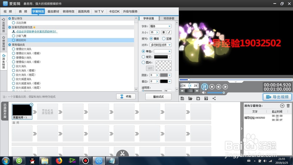Open the 叠加素材 tab
Screen dimensions: 293x165
click(53, 11)
